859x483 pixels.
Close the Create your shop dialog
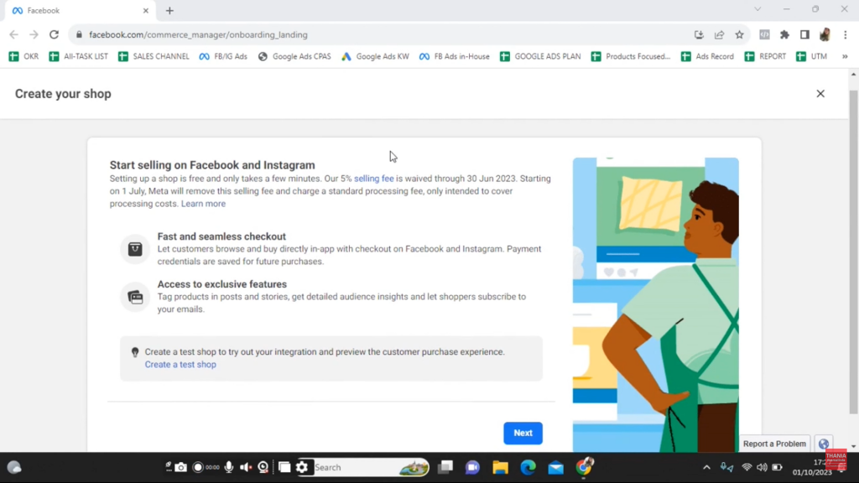coord(820,94)
